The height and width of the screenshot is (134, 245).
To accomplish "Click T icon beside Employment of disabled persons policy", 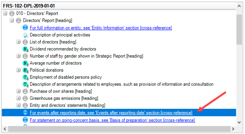I will (x=25, y=77).
